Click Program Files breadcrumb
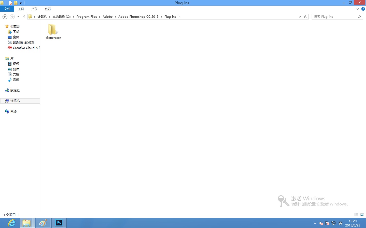The height and width of the screenshot is (228, 366). tap(87, 17)
